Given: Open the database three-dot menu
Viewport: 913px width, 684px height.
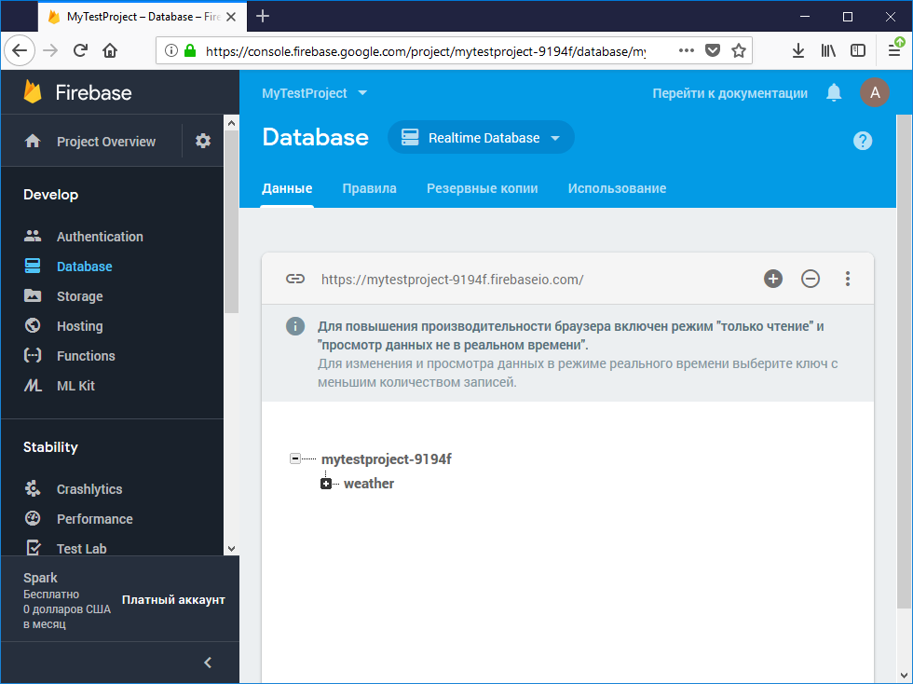Looking at the screenshot, I should 848,279.
